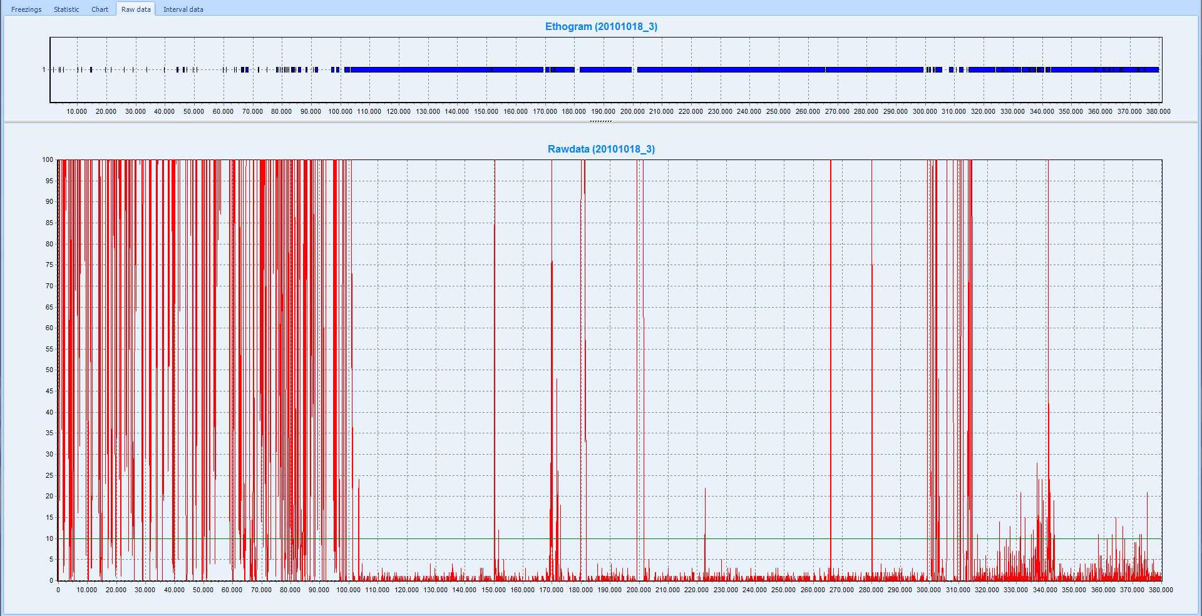
Task: Click the 50.000 label on Rawdata x-axis
Action: [203, 590]
